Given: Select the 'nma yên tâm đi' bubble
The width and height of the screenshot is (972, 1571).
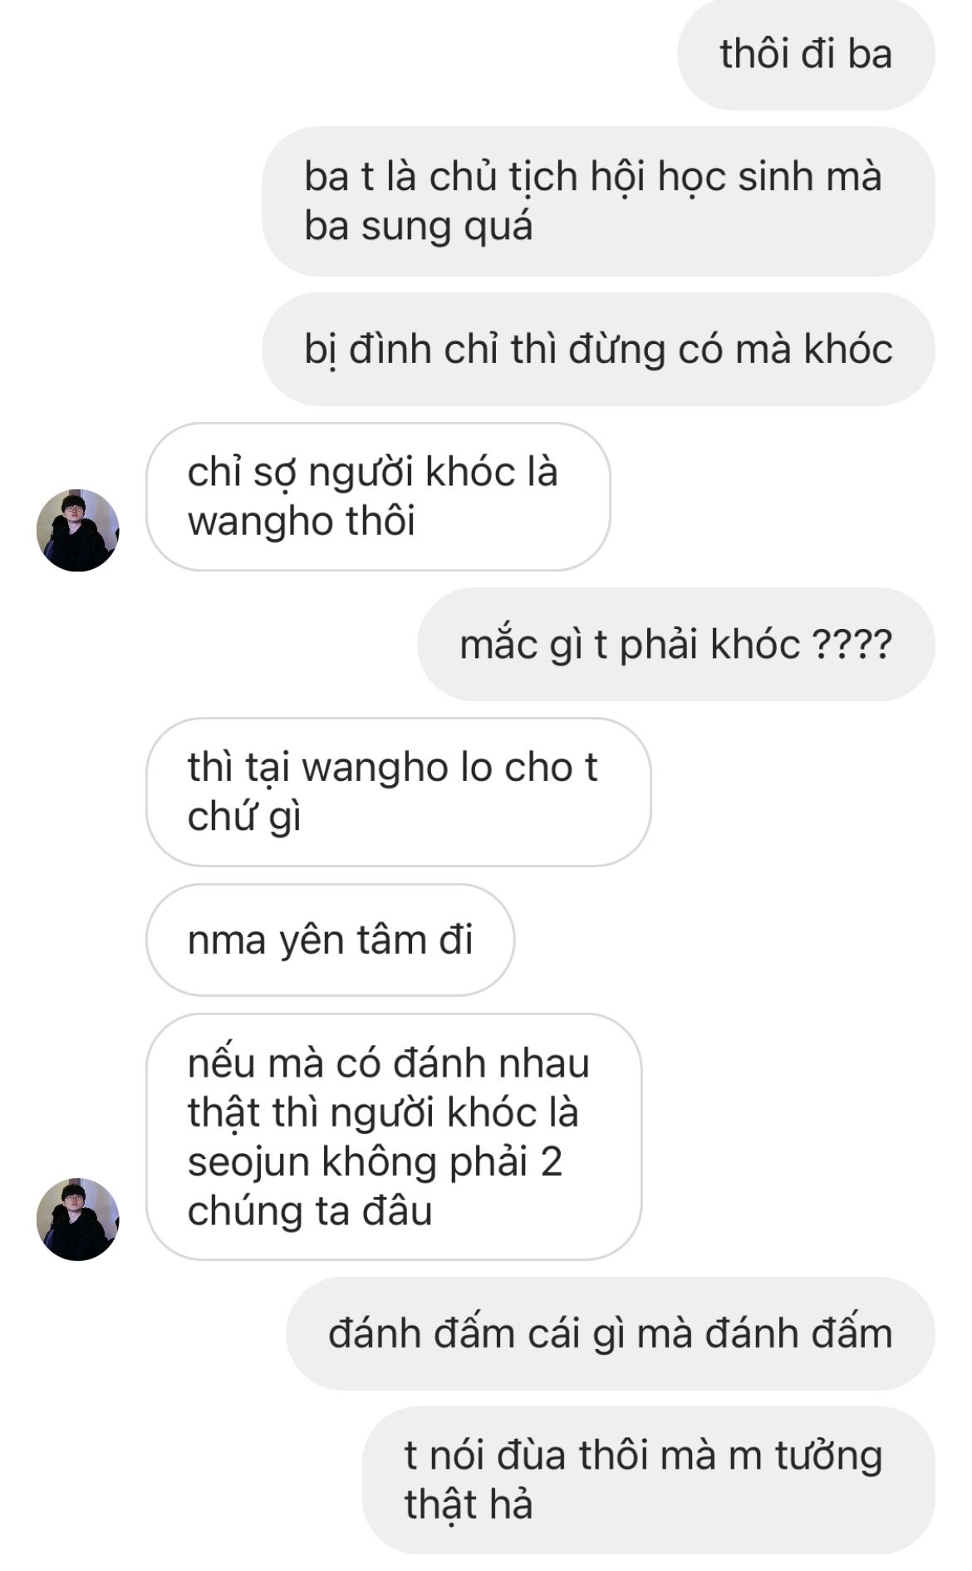Looking at the screenshot, I should [x=330, y=940].
